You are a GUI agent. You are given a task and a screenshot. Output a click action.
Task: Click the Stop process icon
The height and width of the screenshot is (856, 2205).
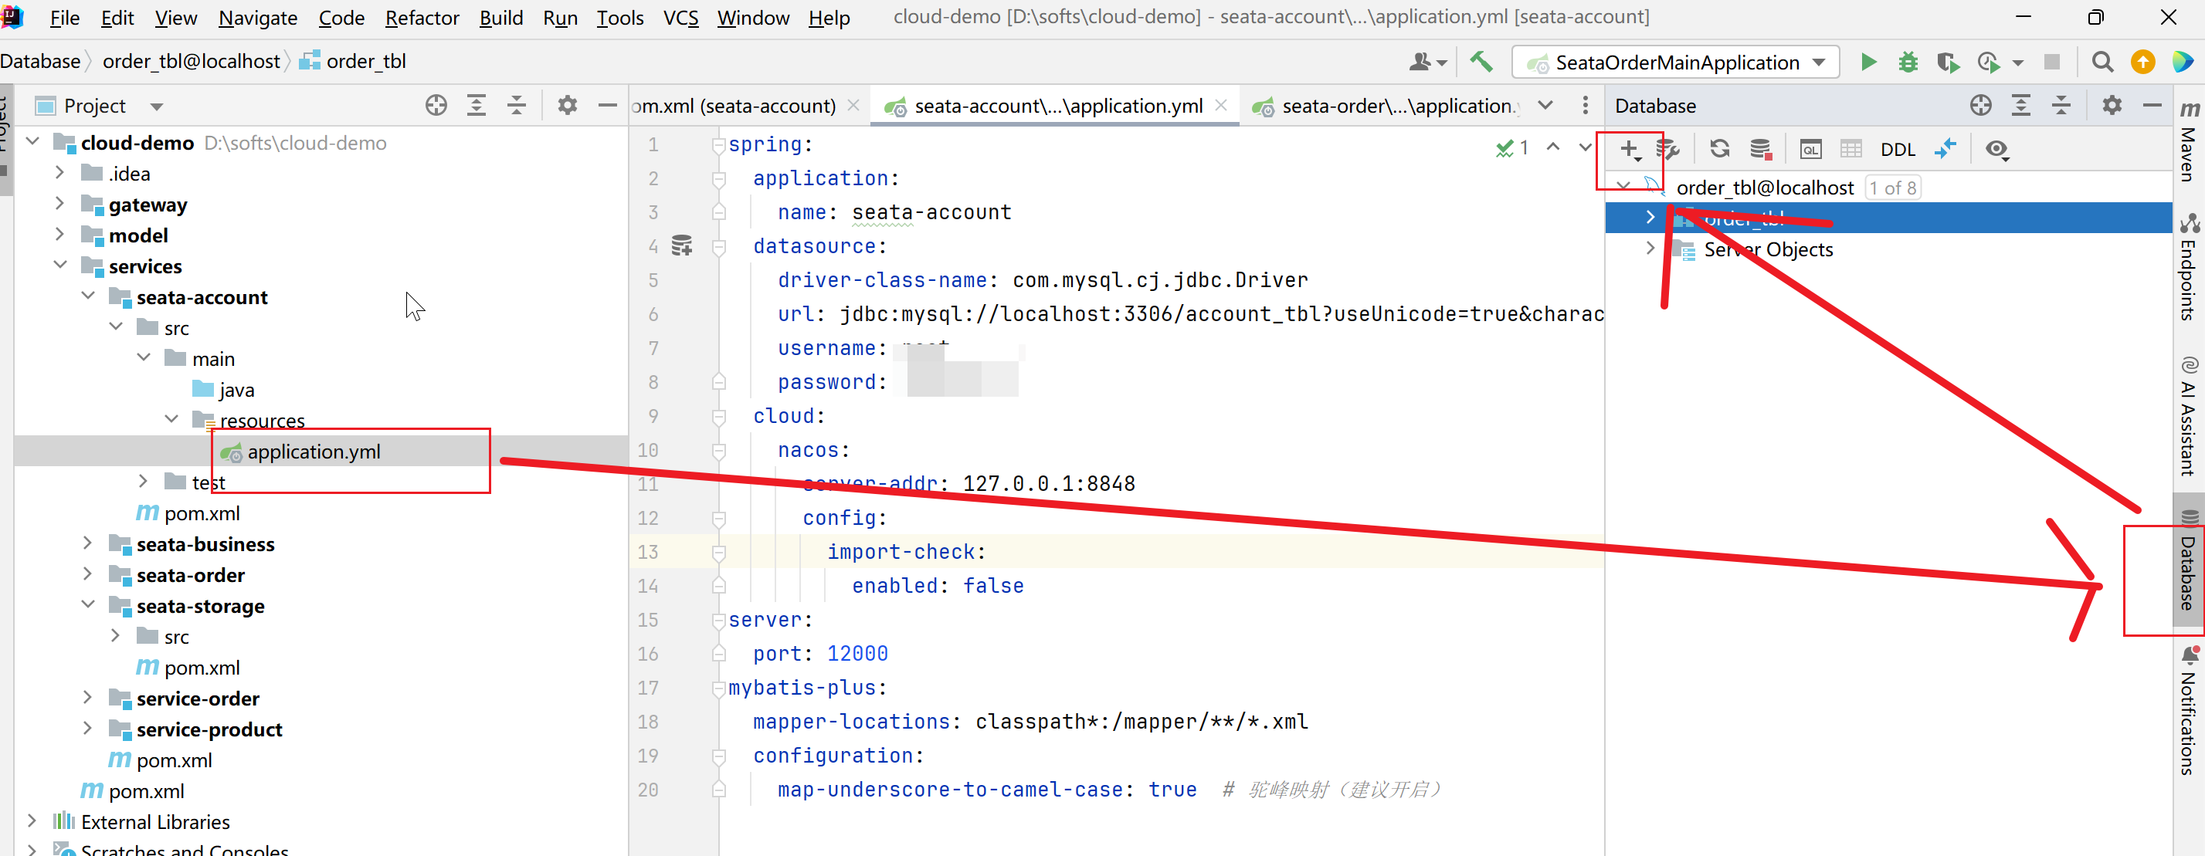click(x=2051, y=62)
